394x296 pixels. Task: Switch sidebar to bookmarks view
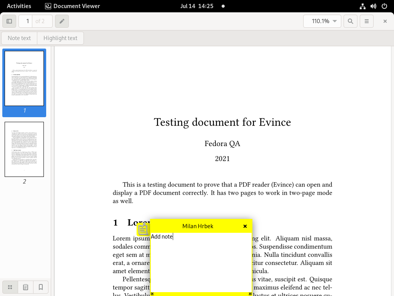(41, 287)
